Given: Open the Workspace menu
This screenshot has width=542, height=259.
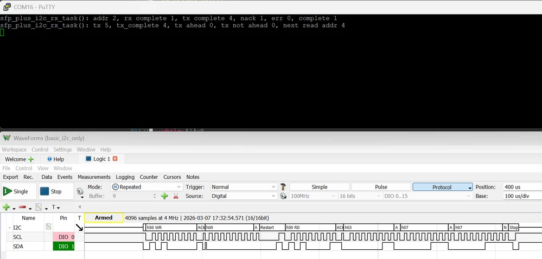Looking at the screenshot, I should coord(14,150).
